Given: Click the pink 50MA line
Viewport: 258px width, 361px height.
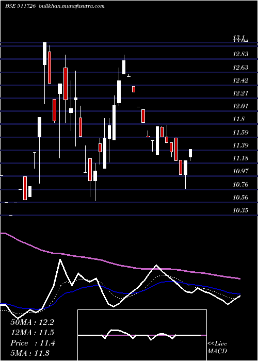Looking at the screenshot, I should pos(120,265).
